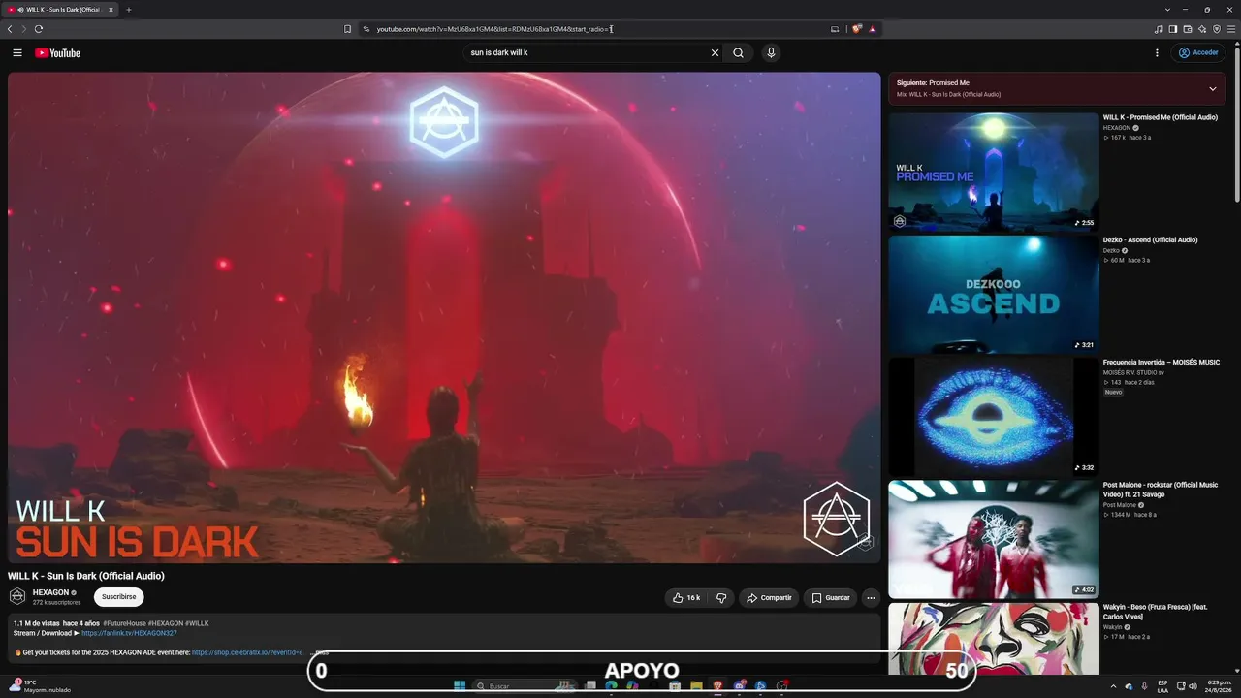Select the #WILLK hashtag
The image size is (1241, 698).
197,623
